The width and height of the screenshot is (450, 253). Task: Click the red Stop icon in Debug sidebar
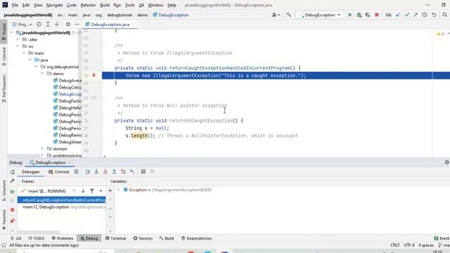pos(13,209)
